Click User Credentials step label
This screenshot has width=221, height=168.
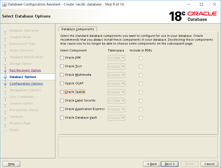22,97
